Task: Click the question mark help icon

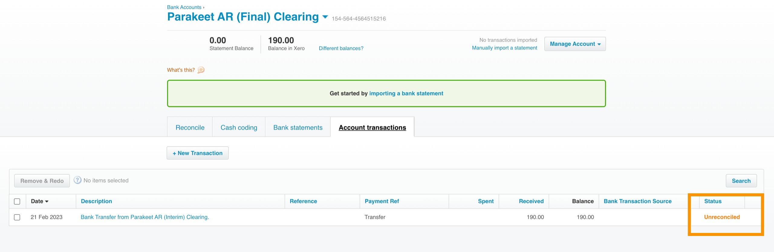Action: (x=78, y=180)
